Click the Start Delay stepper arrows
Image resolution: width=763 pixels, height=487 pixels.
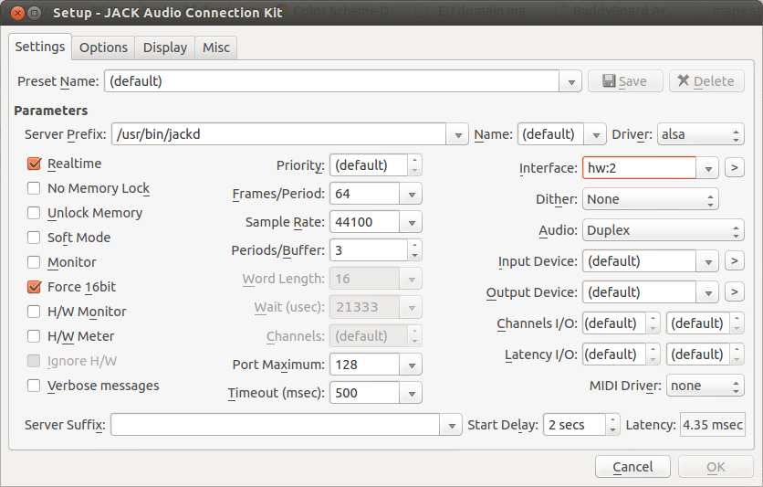613,425
